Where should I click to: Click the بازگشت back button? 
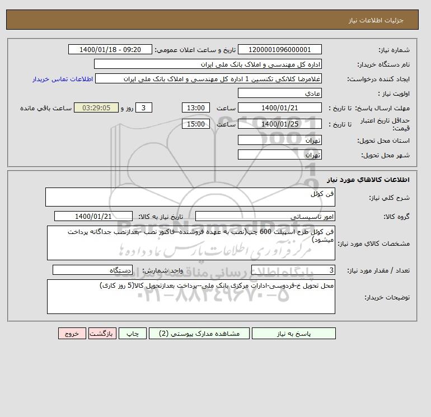(102, 334)
